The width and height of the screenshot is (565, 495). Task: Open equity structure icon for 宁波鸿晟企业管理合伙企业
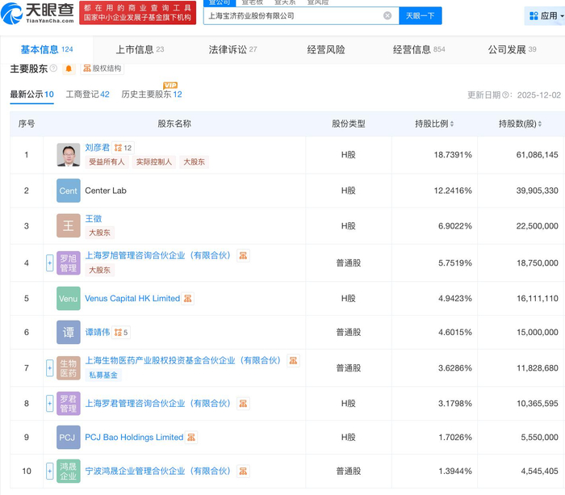point(243,471)
